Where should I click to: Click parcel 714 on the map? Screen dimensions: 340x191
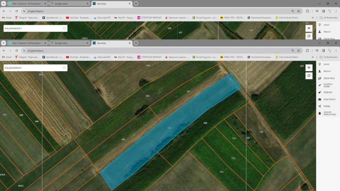(234, 138)
